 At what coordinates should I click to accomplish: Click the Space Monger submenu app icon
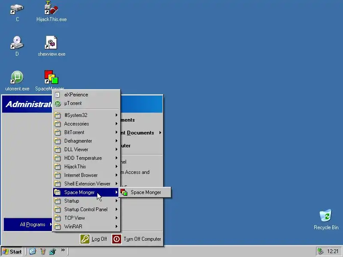coord(124,192)
